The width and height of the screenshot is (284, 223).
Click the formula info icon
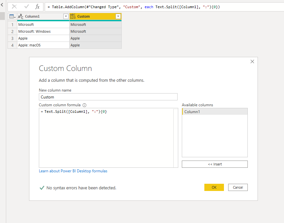(x=85, y=105)
